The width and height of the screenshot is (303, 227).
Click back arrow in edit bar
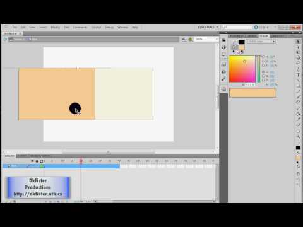5,39
